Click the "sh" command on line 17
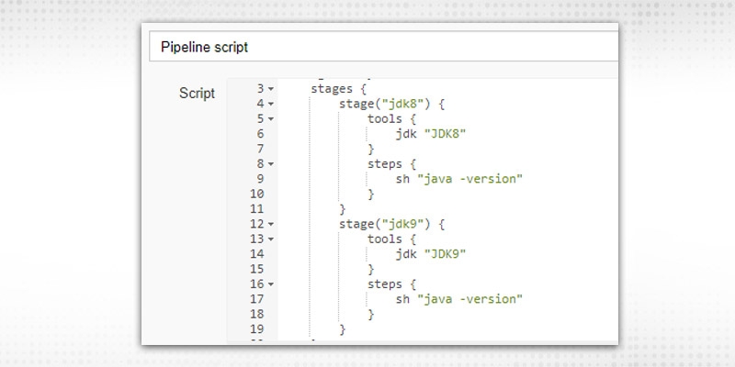This screenshot has height=367, width=735. [402, 299]
